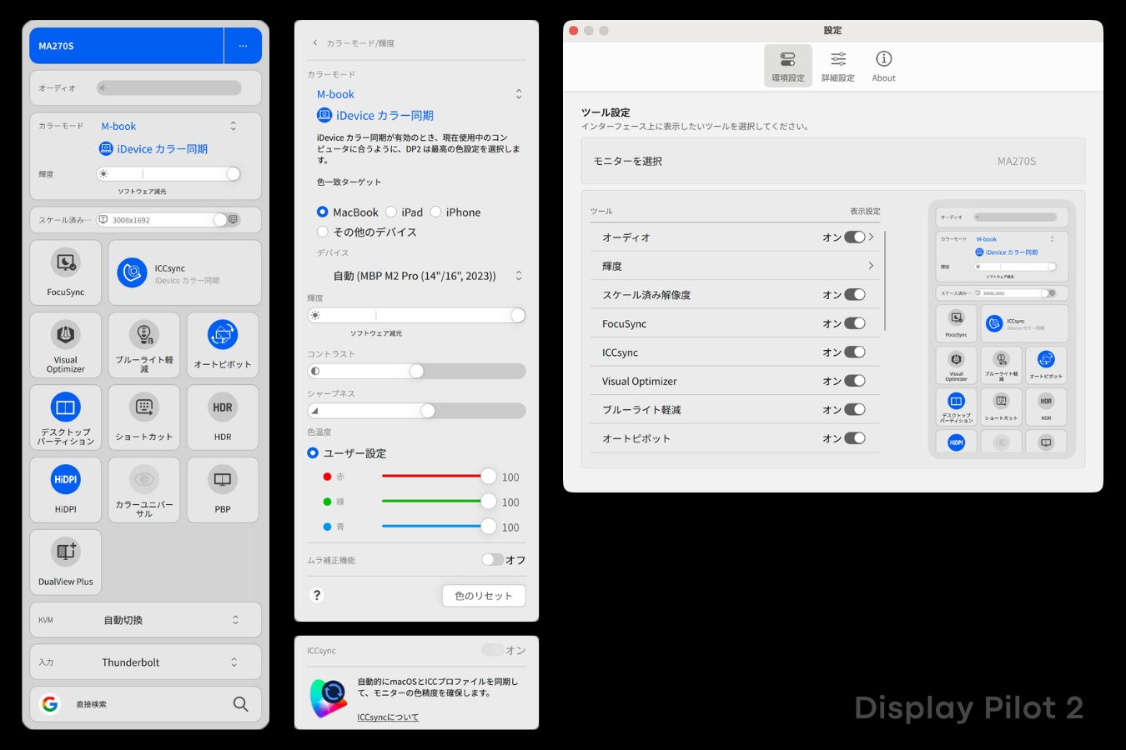
Task: Toggle ムラ補正機能 on
Action: (492, 560)
